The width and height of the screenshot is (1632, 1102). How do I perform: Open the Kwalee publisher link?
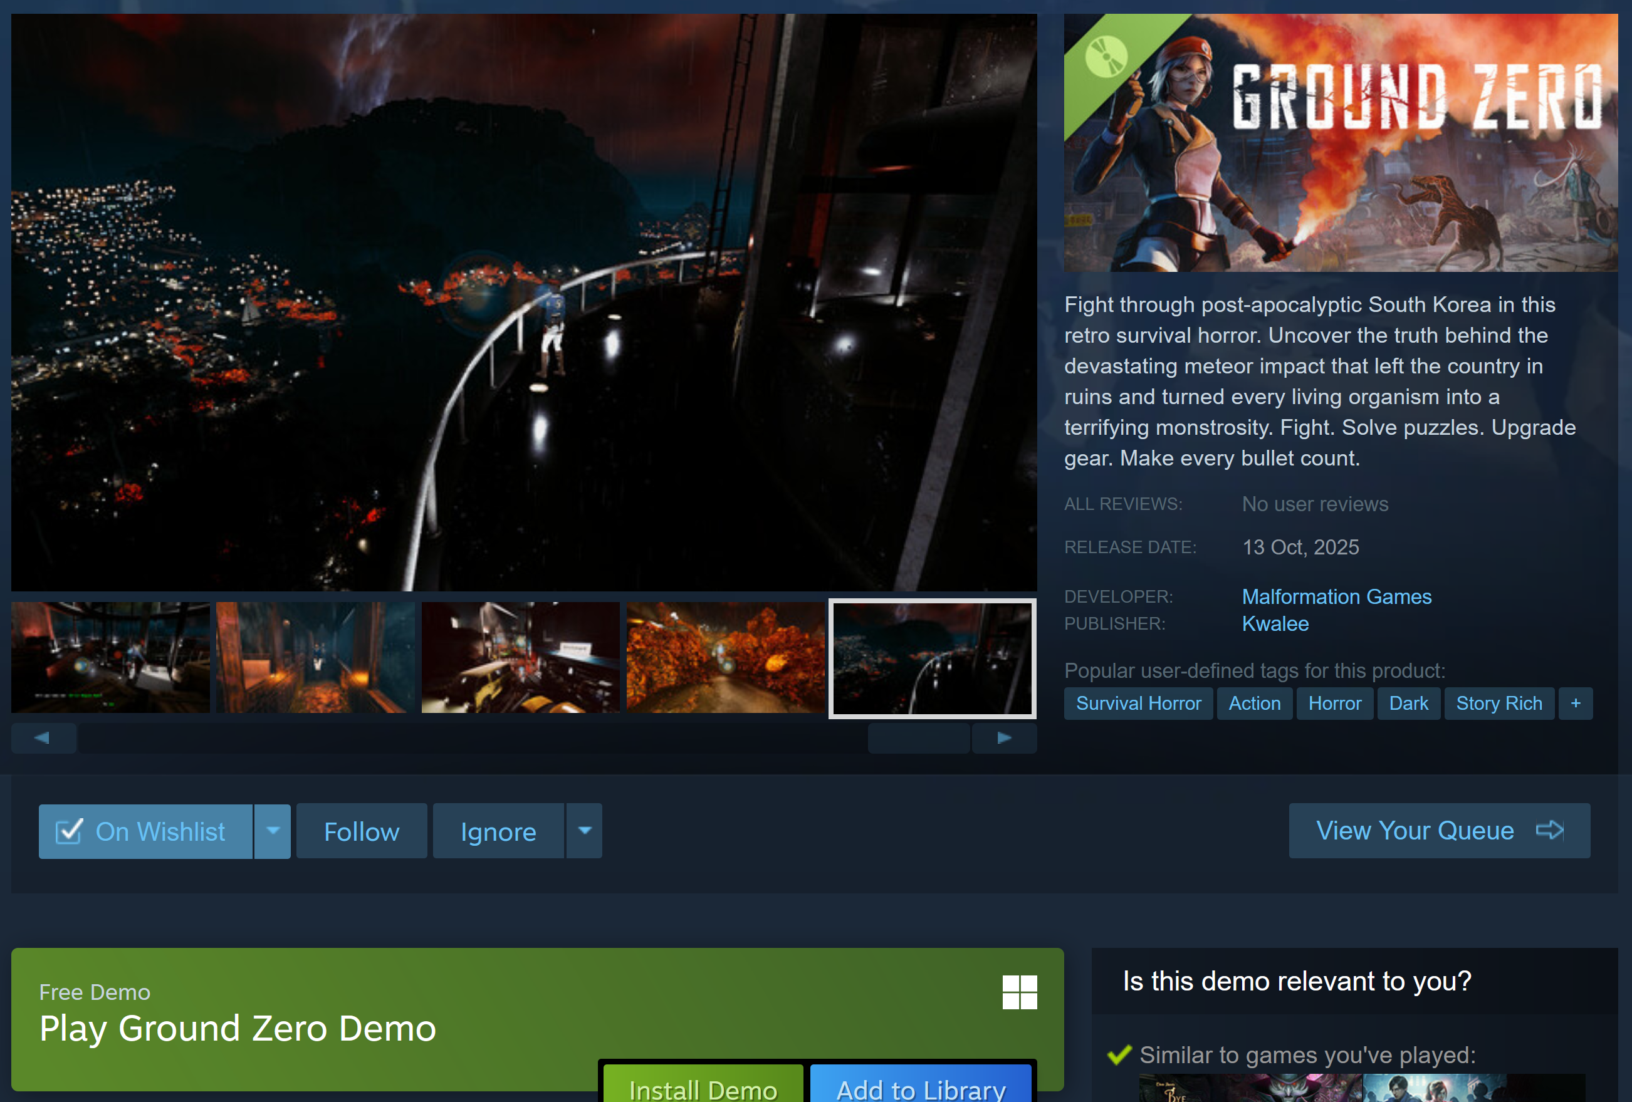pos(1275,624)
